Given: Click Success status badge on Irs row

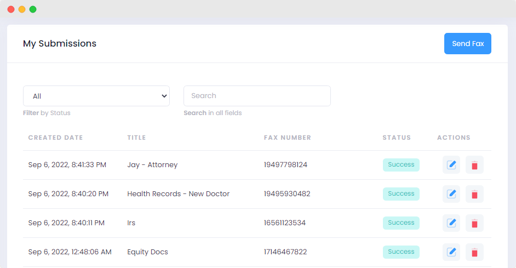Looking at the screenshot, I should pos(401,223).
